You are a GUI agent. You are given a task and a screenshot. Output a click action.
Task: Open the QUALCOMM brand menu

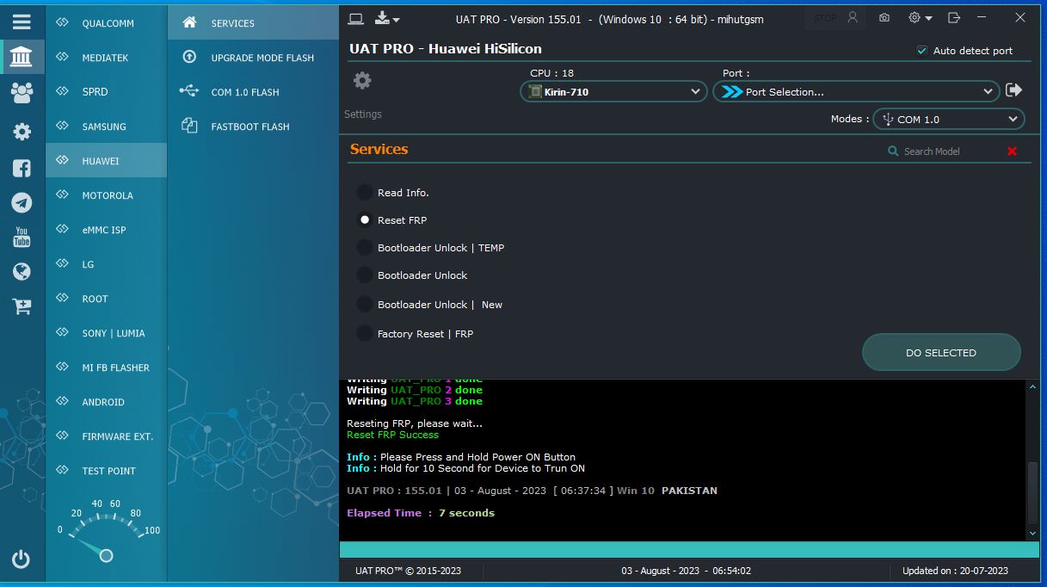click(x=107, y=23)
